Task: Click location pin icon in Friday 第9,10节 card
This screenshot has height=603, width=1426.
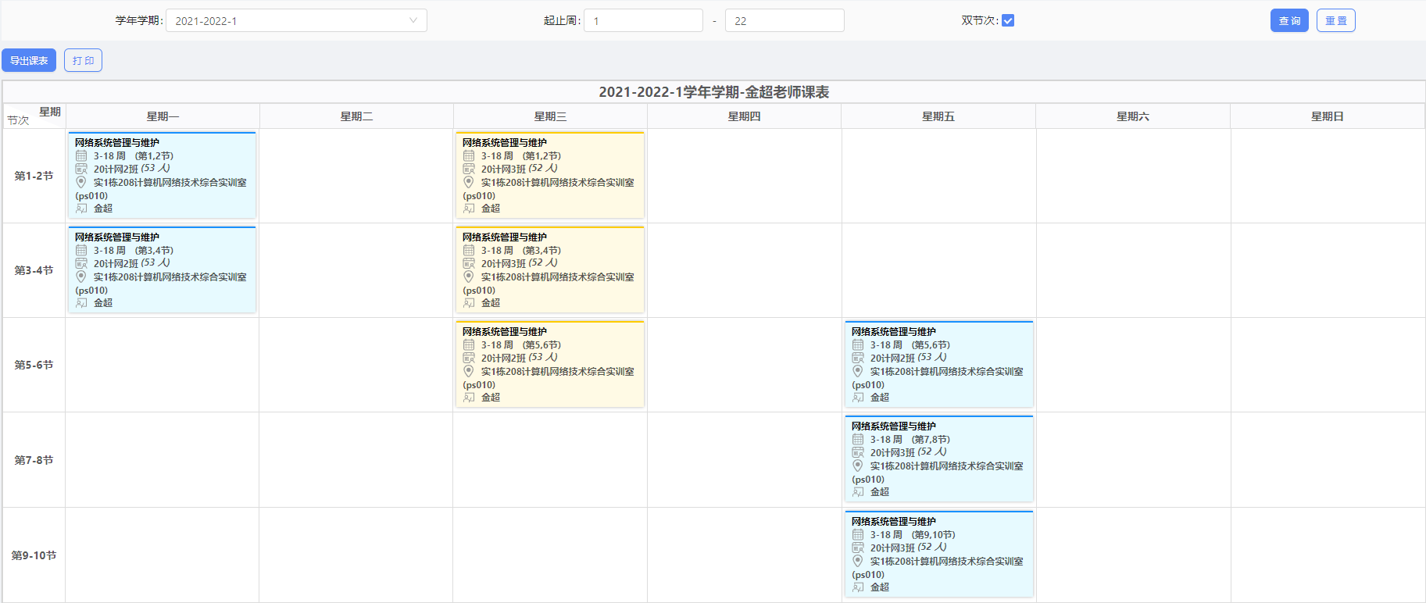Action: click(x=858, y=561)
